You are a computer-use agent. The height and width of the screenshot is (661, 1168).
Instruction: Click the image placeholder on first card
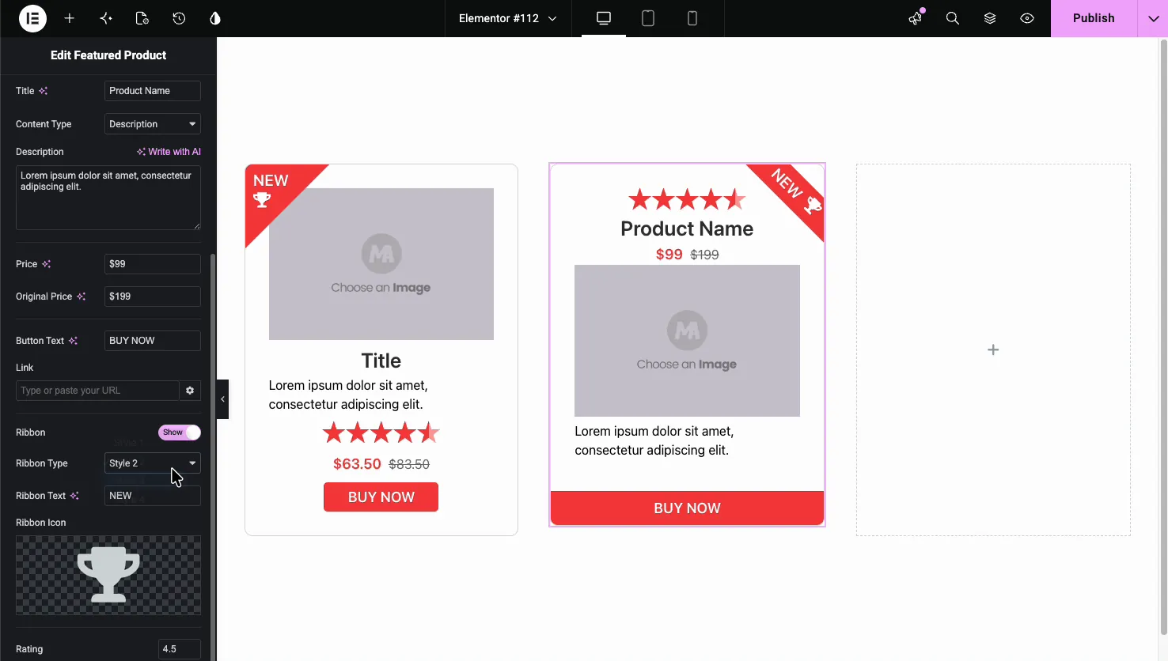click(381, 264)
